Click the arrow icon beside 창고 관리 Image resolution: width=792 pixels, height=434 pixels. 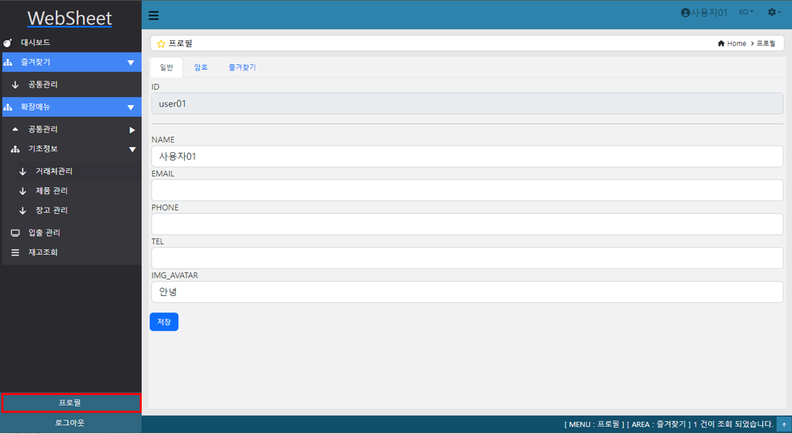[x=23, y=211]
